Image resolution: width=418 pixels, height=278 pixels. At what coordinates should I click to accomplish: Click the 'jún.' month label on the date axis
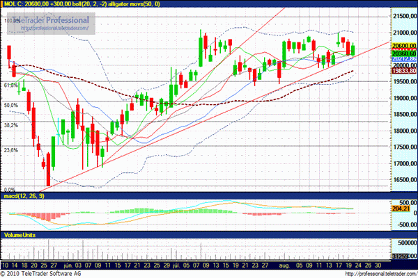[x=68, y=265]
